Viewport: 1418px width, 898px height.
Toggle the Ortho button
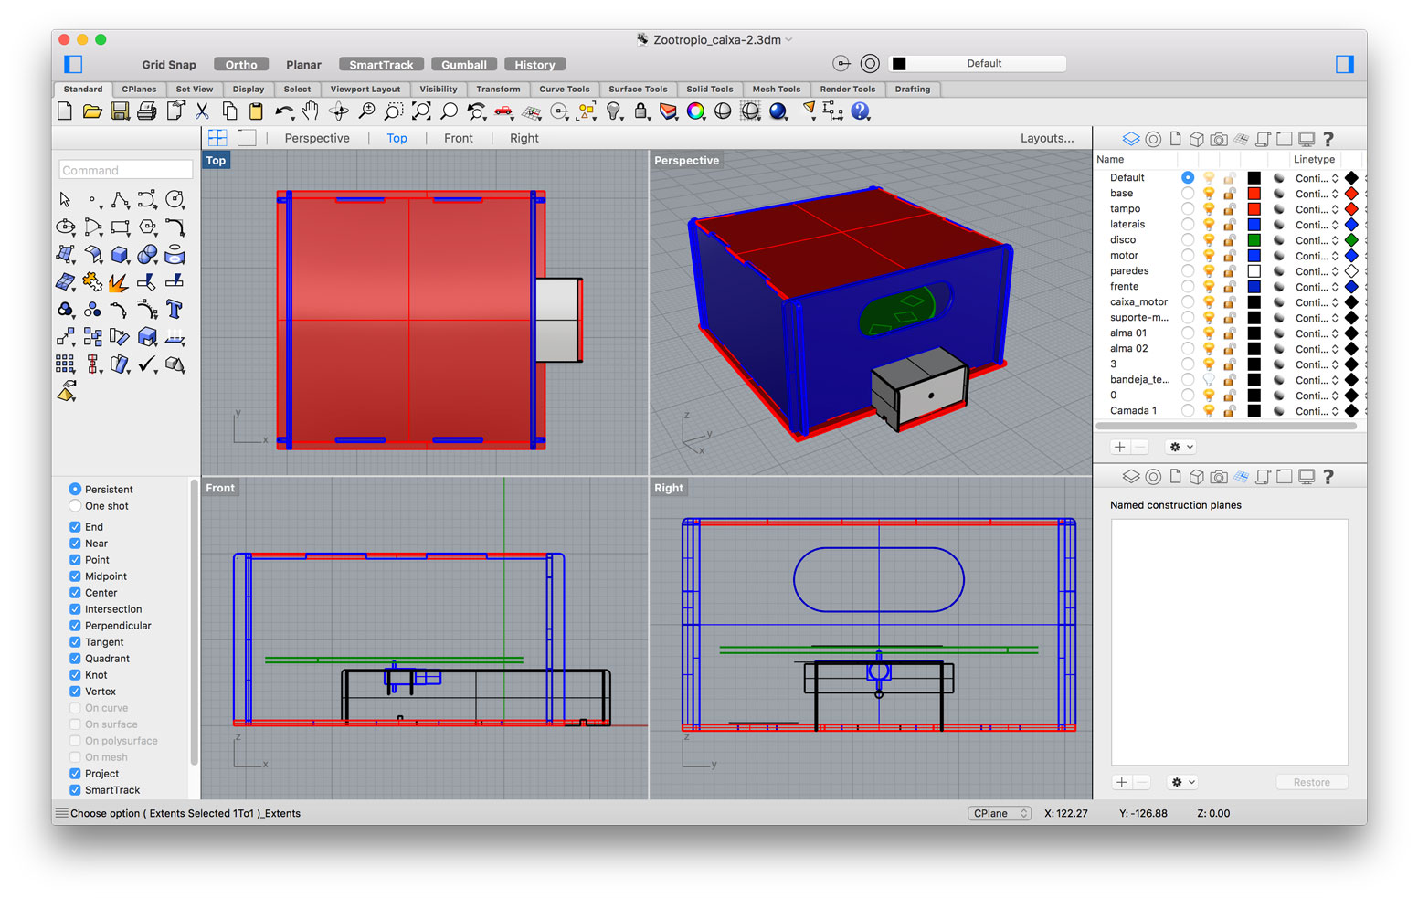click(x=241, y=65)
